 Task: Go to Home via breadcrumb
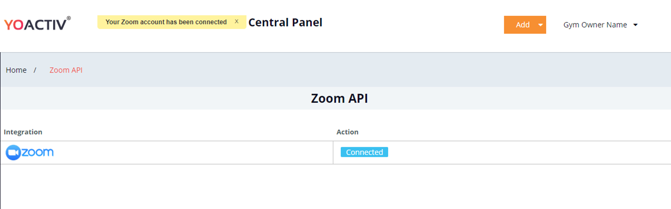pyautogui.click(x=16, y=70)
